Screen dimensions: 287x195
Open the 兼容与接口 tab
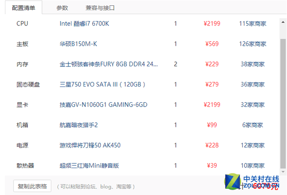click(x=100, y=8)
